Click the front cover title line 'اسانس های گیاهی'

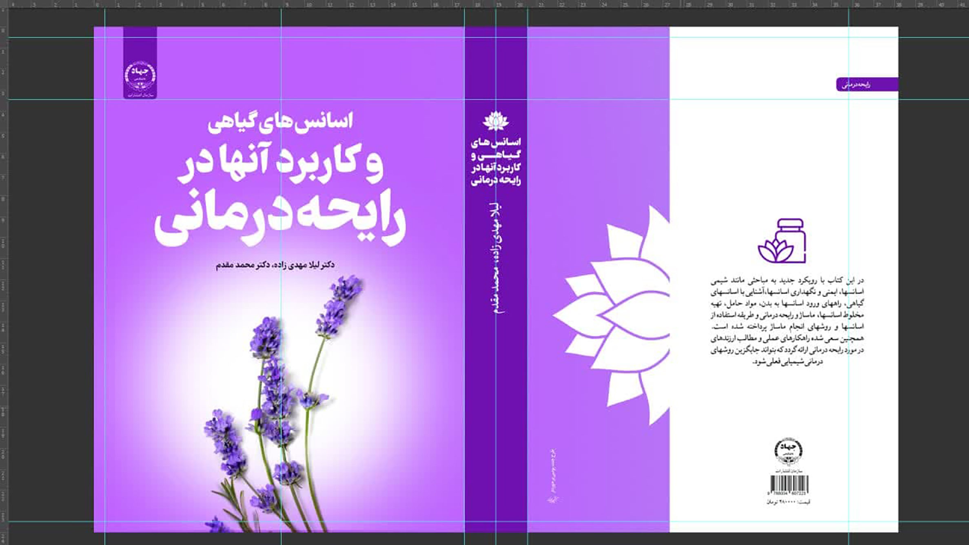[280, 122]
